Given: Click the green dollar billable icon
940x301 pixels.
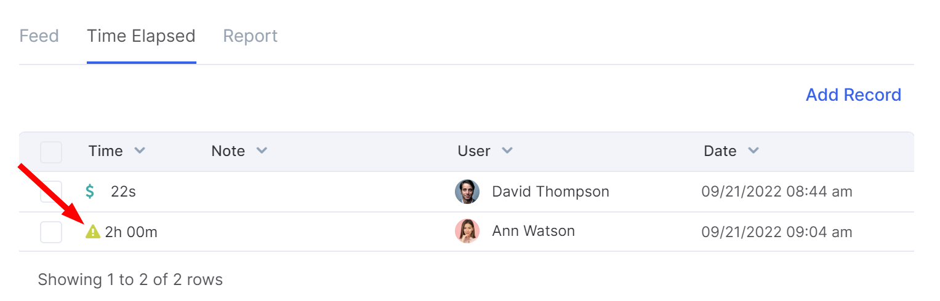Looking at the screenshot, I should [x=90, y=192].
